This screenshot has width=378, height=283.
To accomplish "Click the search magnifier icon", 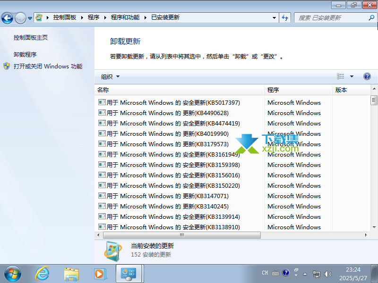I will [371, 17].
